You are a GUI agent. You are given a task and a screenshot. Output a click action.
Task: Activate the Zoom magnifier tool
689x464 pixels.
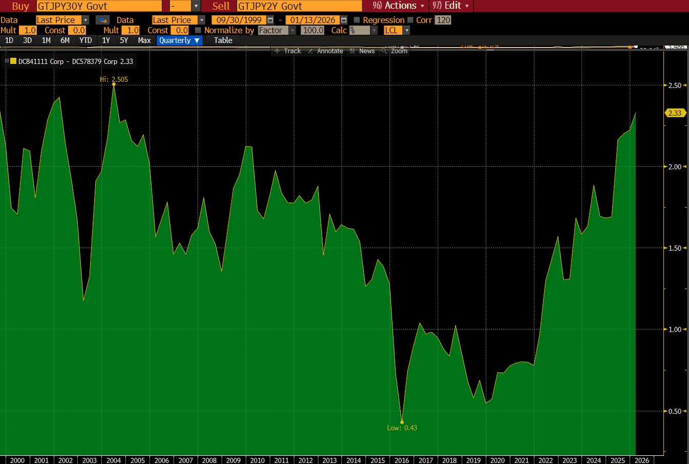click(x=394, y=51)
